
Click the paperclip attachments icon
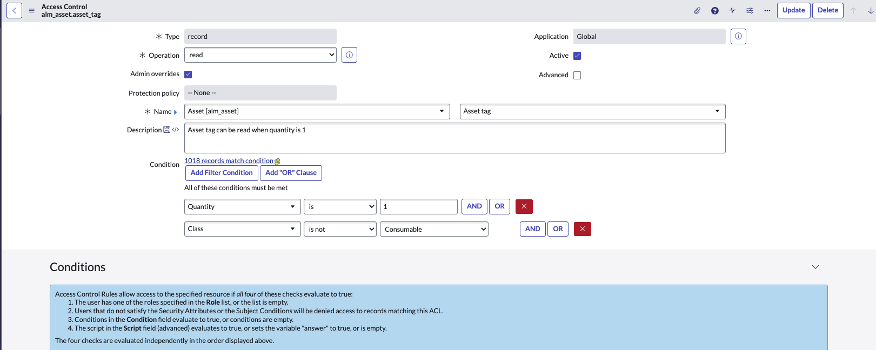click(697, 10)
